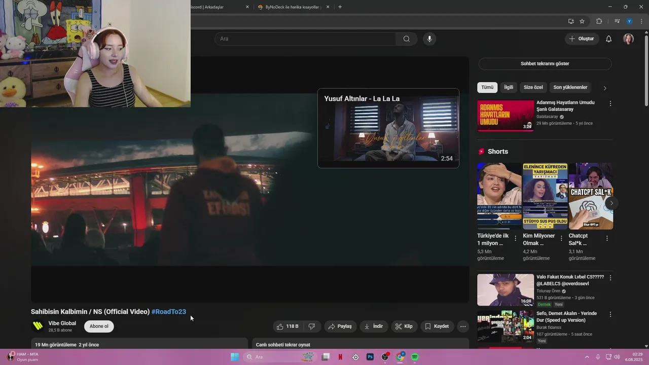The image size is (649, 365).
Task: Open the Vibe Global channel name
Action: coord(62,323)
